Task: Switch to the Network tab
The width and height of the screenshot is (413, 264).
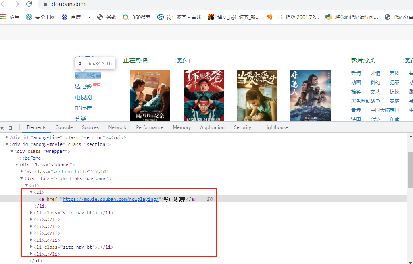Action: 117,127
